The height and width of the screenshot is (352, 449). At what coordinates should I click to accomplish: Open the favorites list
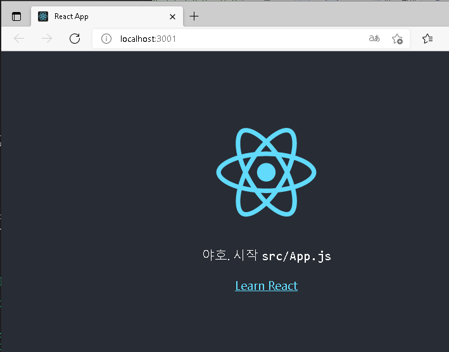tap(427, 39)
